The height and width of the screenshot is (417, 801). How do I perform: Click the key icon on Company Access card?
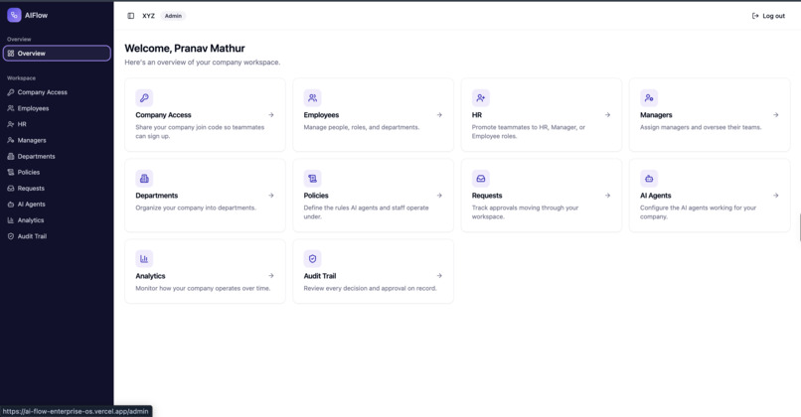(x=144, y=97)
